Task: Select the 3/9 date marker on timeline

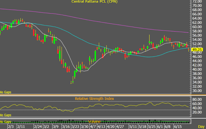Action: (x=56, y=127)
